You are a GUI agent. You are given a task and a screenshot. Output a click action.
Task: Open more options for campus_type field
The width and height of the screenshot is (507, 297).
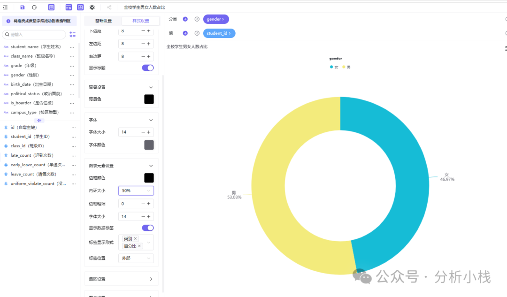click(x=72, y=113)
